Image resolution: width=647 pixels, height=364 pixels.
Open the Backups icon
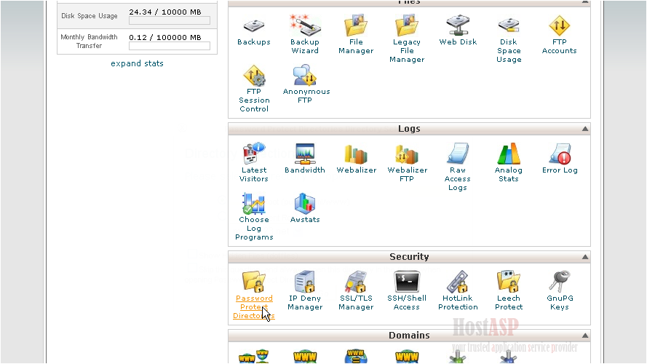pos(253,26)
